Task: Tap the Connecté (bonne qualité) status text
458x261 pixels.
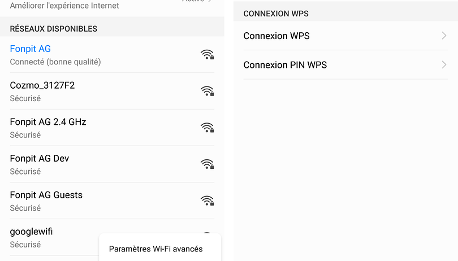Action: [55, 62]
